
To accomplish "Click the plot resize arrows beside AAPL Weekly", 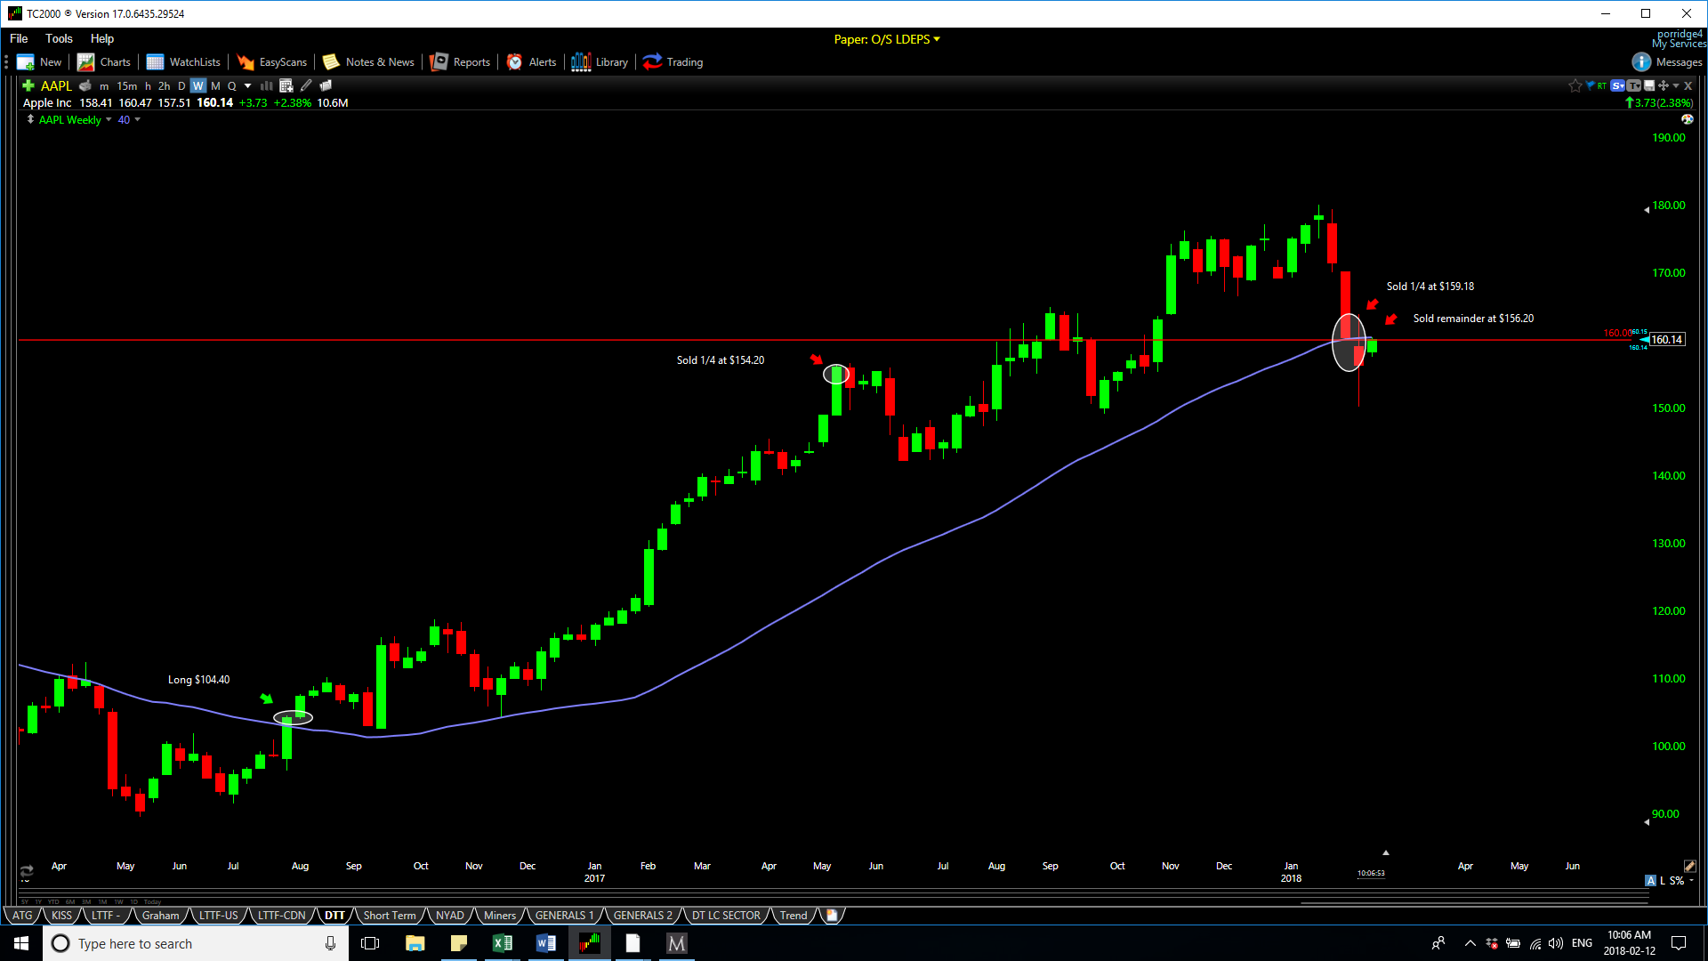I will tap(30, 119).
